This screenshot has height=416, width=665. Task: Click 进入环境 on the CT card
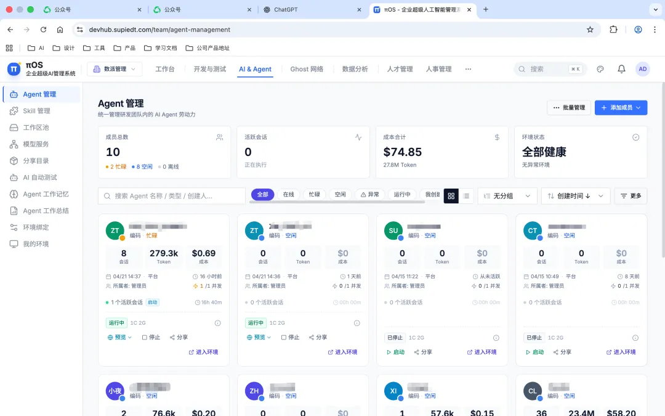coord(621,352)
